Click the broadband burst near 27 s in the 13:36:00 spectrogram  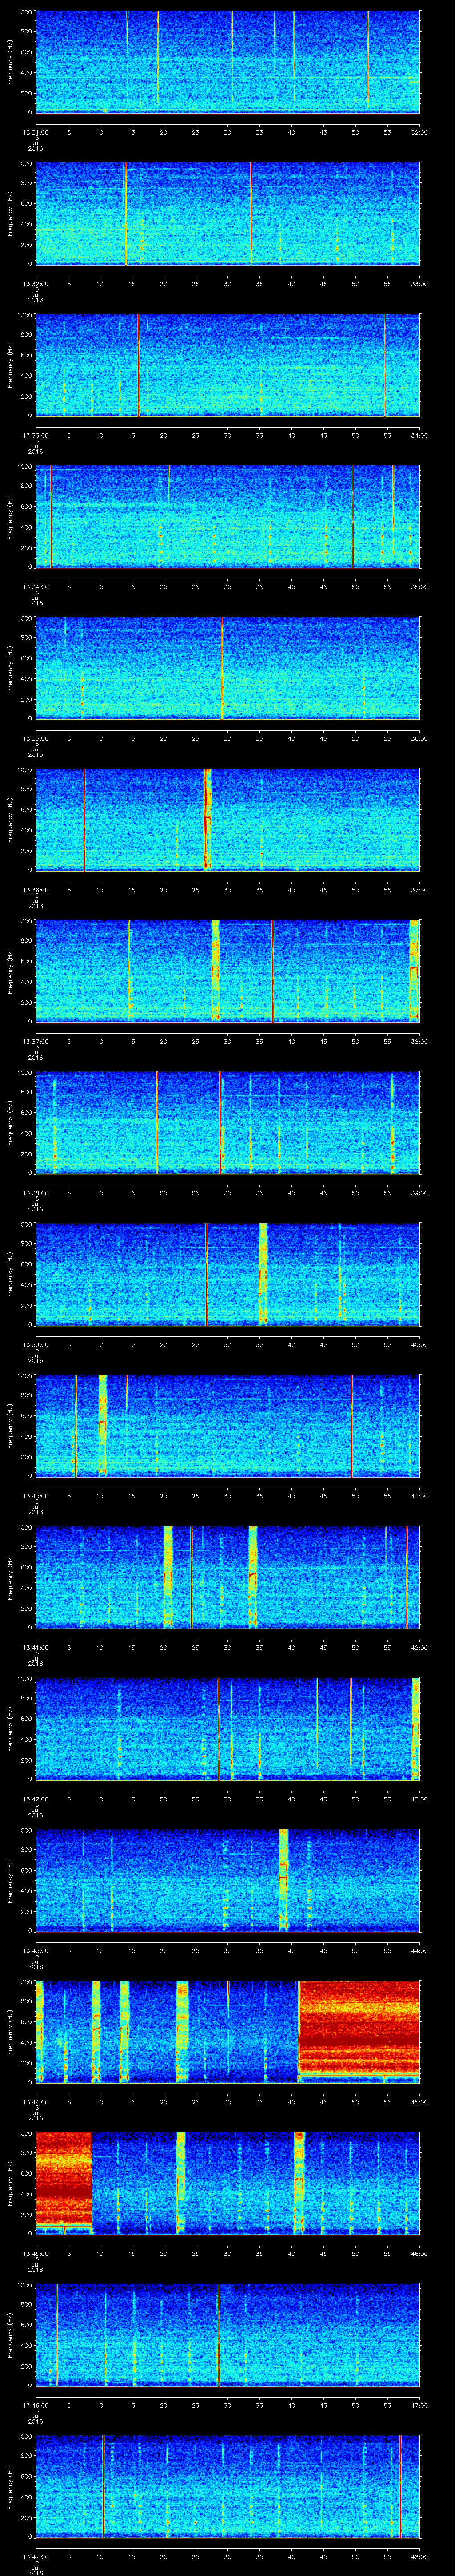pyautogui.click(x=207, y=819)
